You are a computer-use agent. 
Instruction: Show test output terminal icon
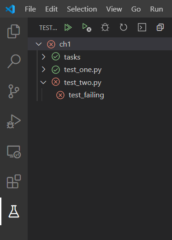point(142,28)
